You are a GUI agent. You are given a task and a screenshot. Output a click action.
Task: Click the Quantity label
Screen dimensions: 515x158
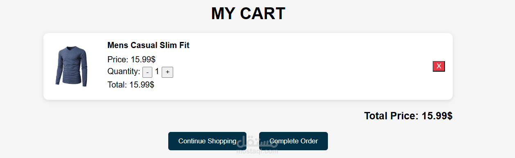coord(124,72)
